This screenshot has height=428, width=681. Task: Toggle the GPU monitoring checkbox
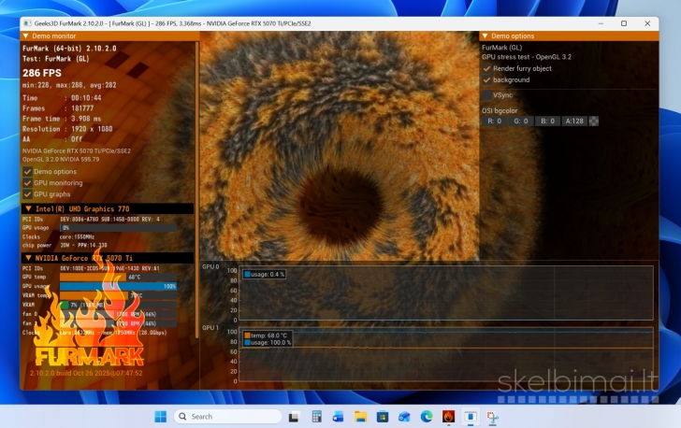(x=27, y=183)
